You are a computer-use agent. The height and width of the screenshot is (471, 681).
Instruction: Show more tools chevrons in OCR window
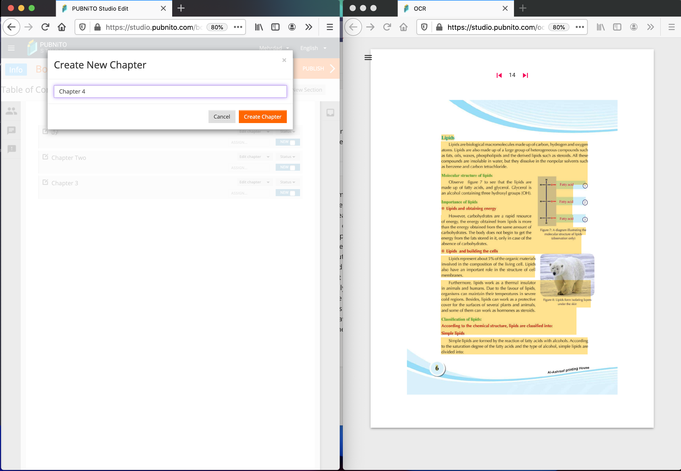(x=650, y=27)
